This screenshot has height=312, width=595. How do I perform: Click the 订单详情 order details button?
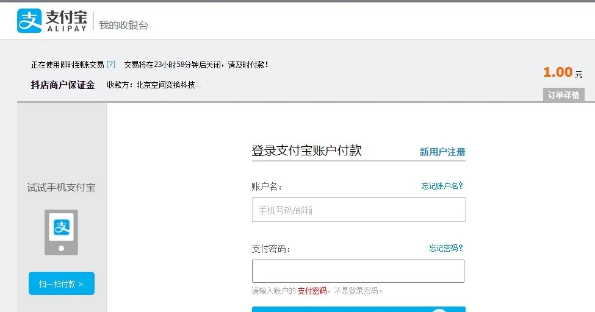(563, 95)
